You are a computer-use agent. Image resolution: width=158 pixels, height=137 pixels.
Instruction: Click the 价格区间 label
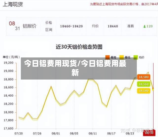click(49, 26)
